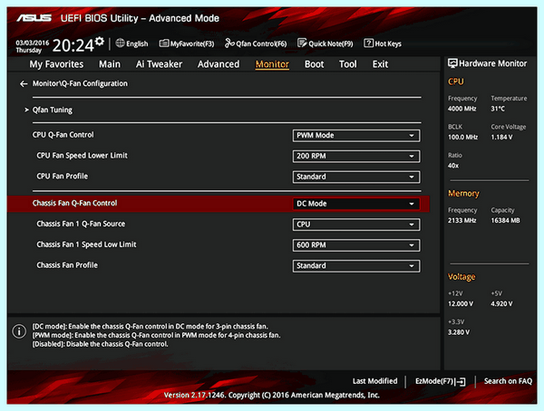Image resolution: width=544 pixels, height=411 pixels.
Task: Click the EzMode exit arrow icon
Action: coord(461,382)
